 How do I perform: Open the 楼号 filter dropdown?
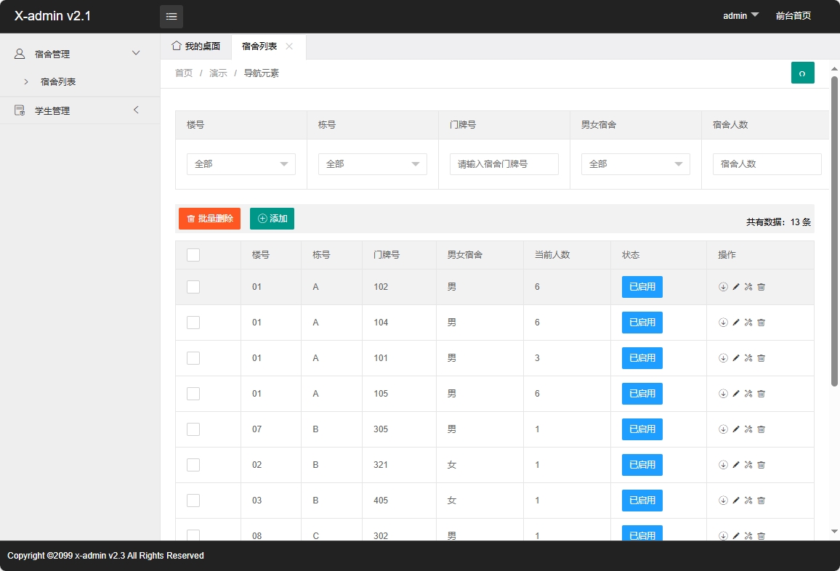(x=241, y=164)
